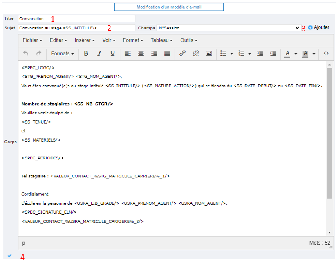Increase indent of the paragraph

273,53
